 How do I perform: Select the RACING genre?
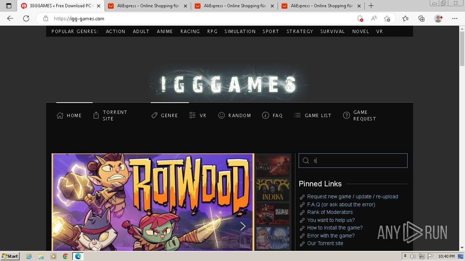[x=190, y=32]
